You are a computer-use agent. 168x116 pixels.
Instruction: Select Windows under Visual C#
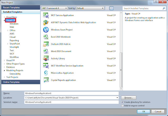[x=14, y=24]
